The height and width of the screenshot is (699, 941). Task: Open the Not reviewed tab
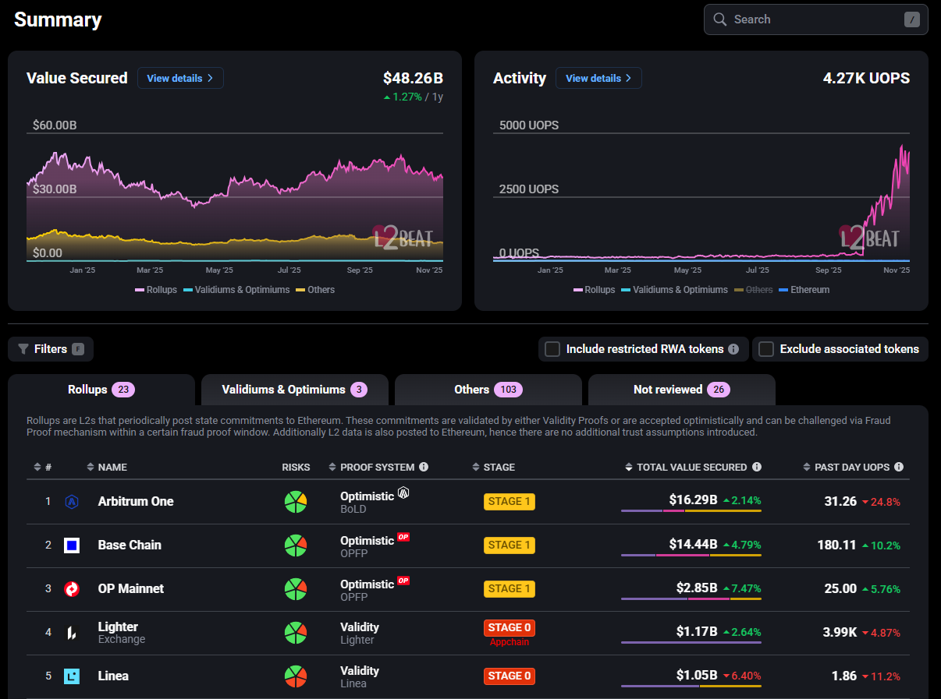(x=682, y=390)
